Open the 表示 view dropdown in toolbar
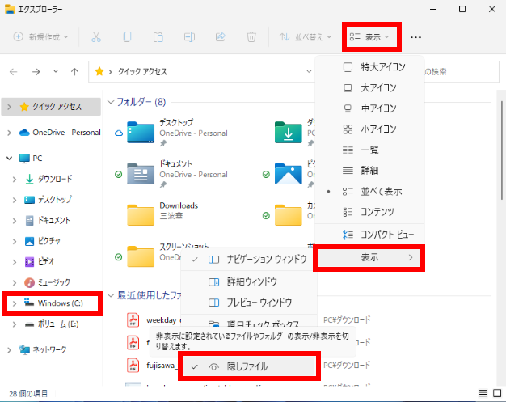Viewport: 506px width, 402px height. point(370,37)
